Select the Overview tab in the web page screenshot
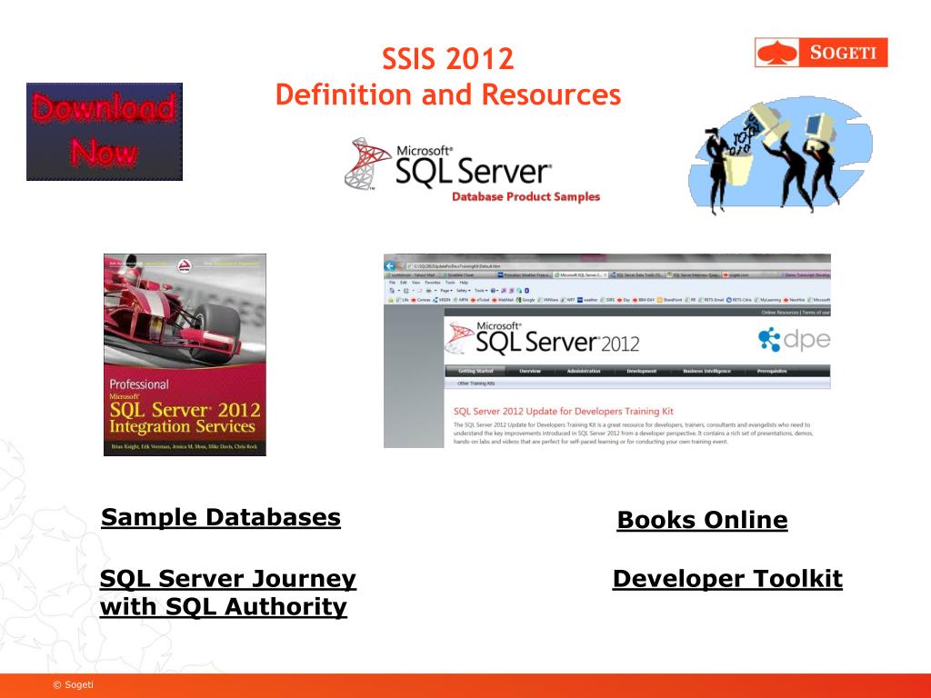Image resolution: width=931 pixels, height=698 pixels. click(530, 371)
